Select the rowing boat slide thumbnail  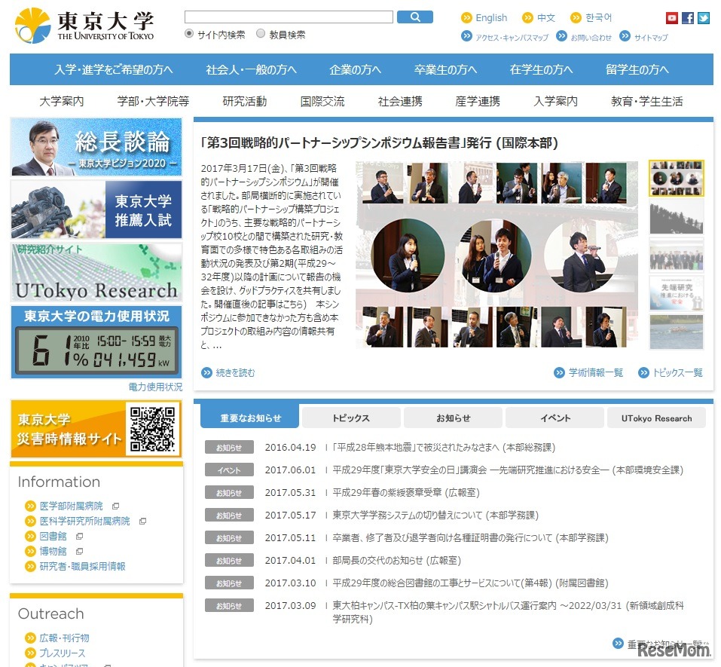(676, 332)
